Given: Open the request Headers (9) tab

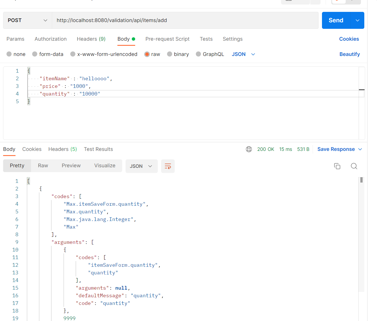Looking at the screenshot, I should click(x=91, y=39).
